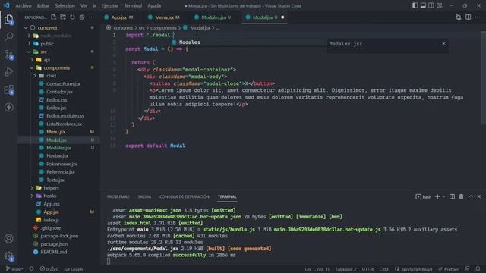This screenshot has width=486, height=273.
Task: Open editor more actions ellipsis
Action: [478, 17]
